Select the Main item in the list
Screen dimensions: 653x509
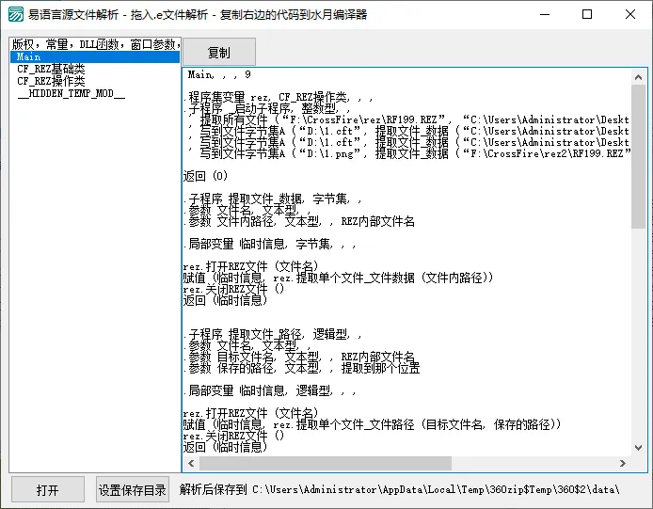(x=94, y=57)
